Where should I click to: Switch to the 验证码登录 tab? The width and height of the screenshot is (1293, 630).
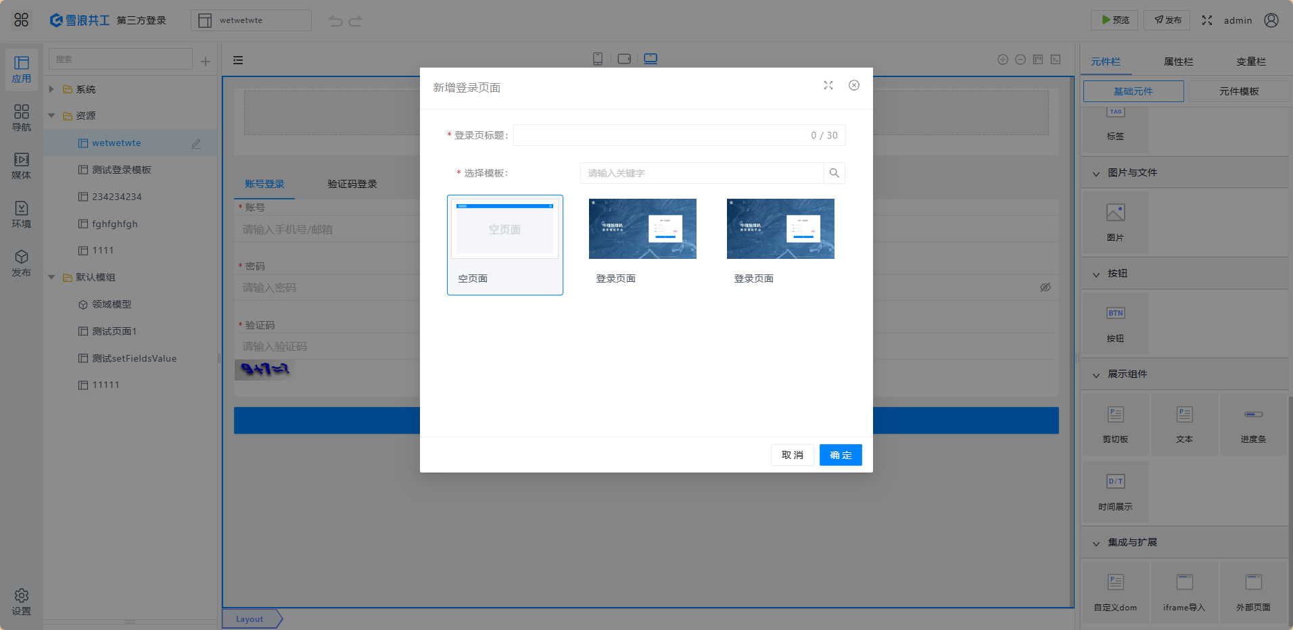[352, 184]
